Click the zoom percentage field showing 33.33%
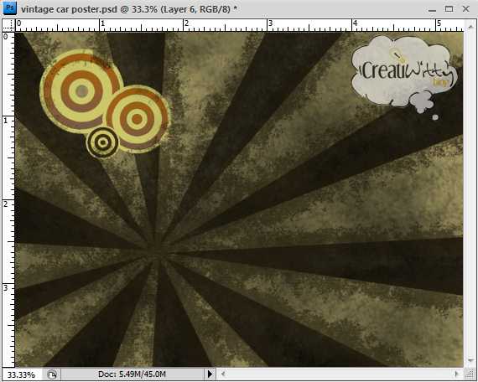The image size is (478, 382). pos(21,374)
